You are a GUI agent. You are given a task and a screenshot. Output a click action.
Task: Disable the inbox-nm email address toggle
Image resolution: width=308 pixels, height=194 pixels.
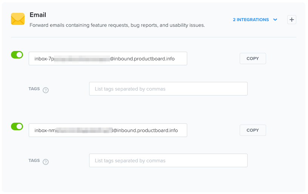(17, 126)
